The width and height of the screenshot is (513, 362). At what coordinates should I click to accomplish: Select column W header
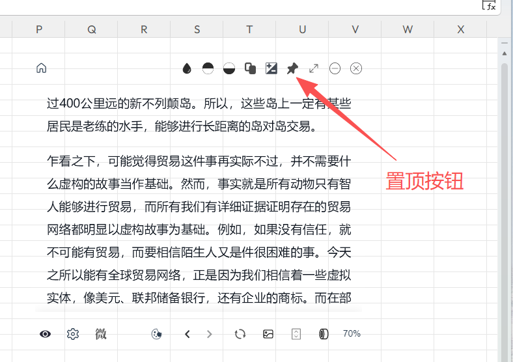pyautogui.click(x=408, y=29)
